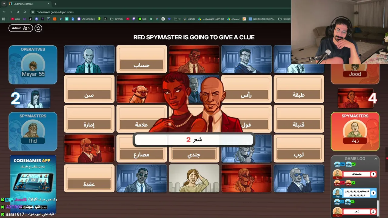
Task: Click the "RED SPYMASTER IS GOING TO GIVE A CLUE" status
Action: tap(194, 37)
